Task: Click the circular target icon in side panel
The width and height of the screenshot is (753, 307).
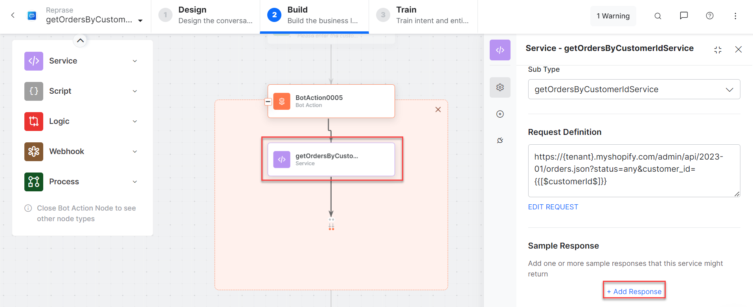Action: pos(500,114)
